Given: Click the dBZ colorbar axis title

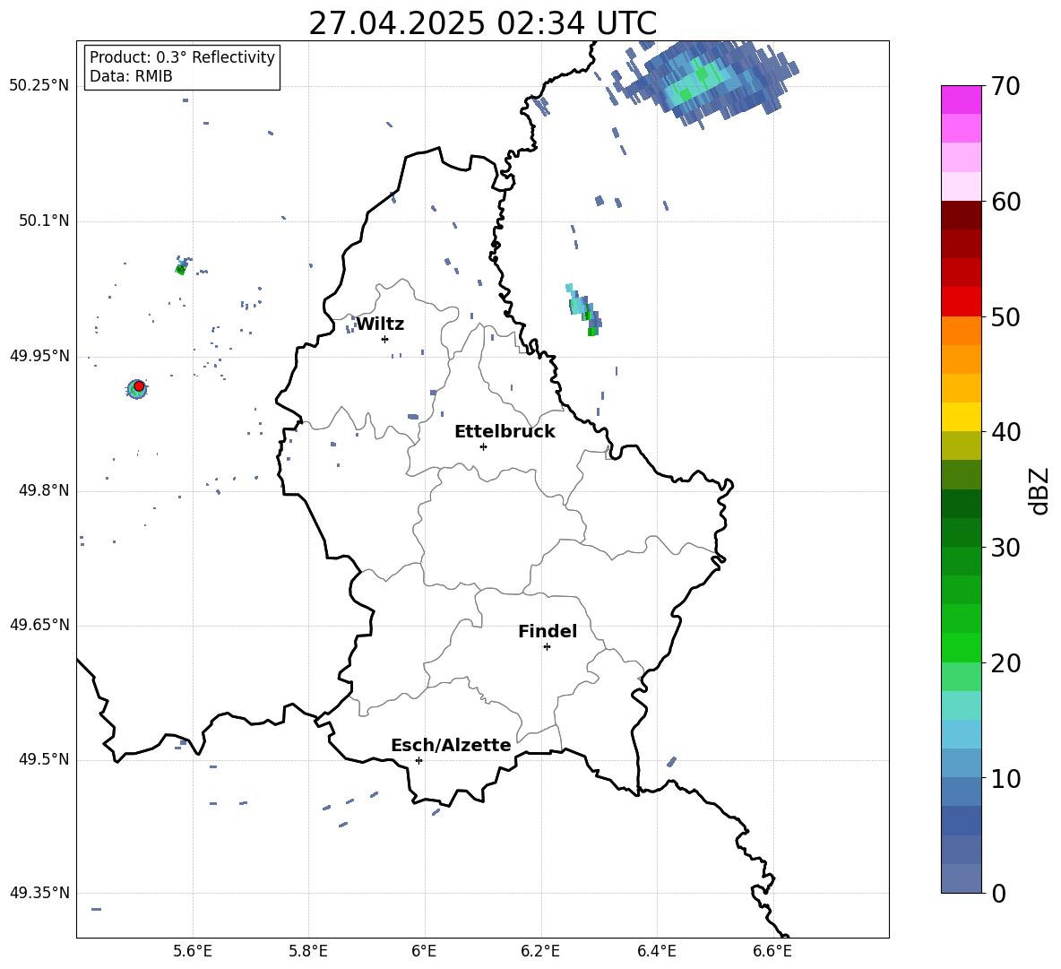Looking at the screenshot, I should pos(1040,490).
